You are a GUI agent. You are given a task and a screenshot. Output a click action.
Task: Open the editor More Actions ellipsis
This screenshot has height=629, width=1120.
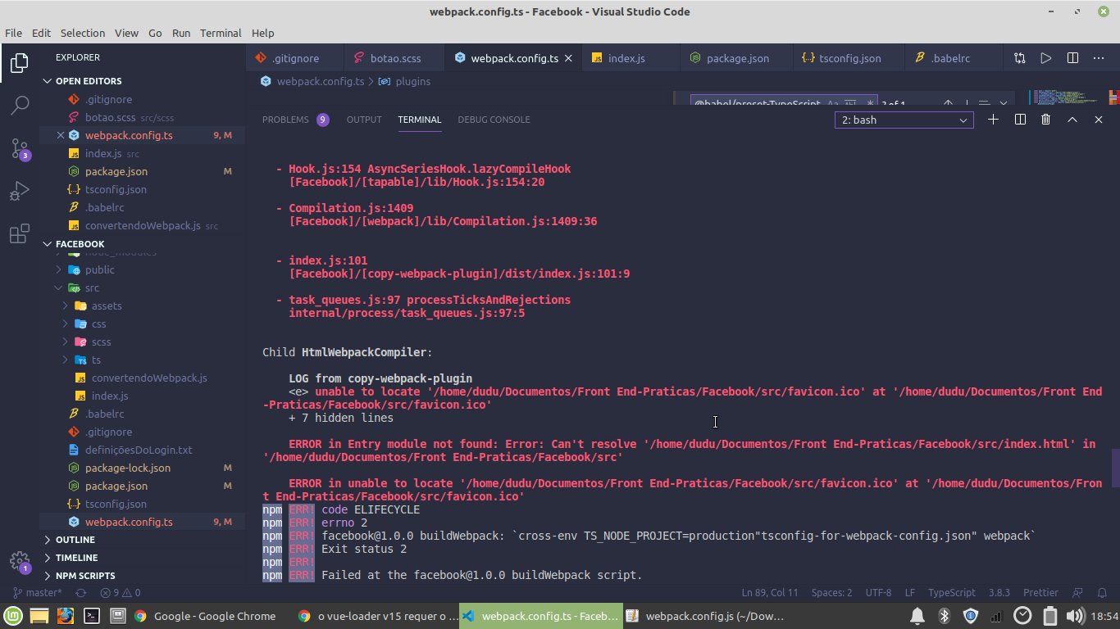pyautogui.click(x=1099, y=58)
